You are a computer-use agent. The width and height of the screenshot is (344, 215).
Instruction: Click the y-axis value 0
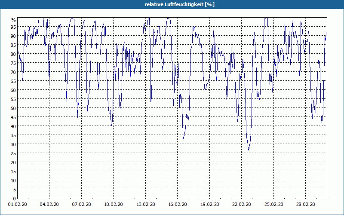15,199
